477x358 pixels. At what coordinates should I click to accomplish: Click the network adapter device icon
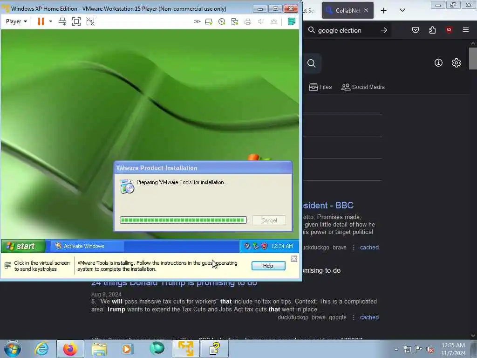coord(235,21)
